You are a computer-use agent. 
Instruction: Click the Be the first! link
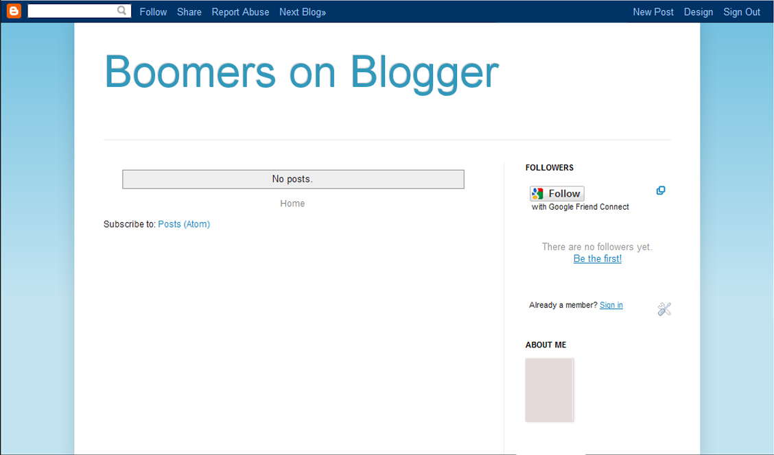click(597, 258)
